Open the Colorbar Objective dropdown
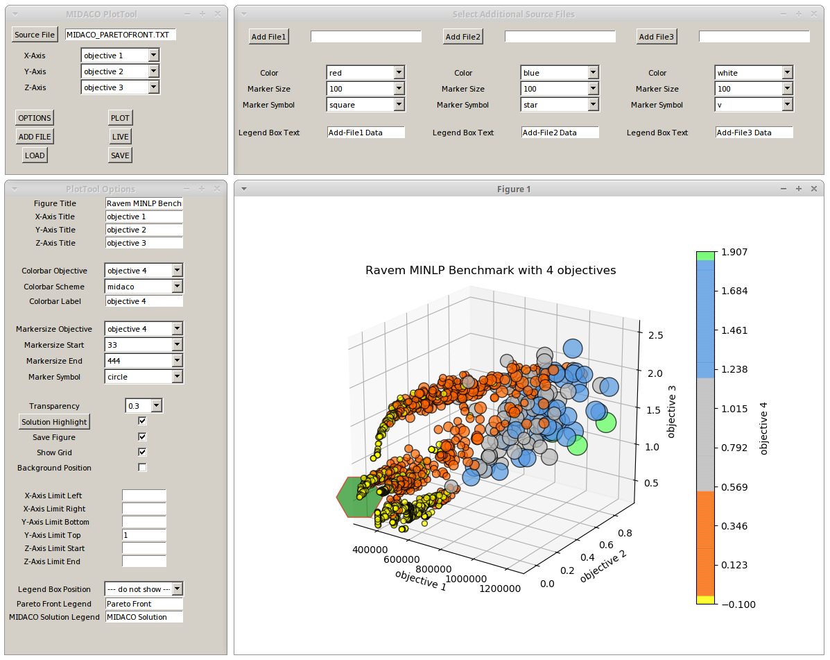 pyautogui.click(x=144, y=271)
